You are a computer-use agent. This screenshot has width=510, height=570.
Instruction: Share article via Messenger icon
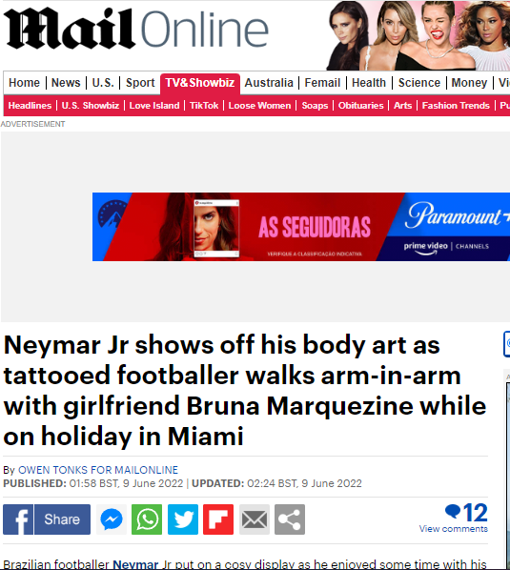[x=112, y=519]
